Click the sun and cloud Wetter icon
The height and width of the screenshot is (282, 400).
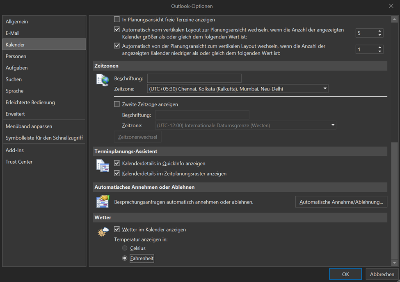point(103,232)
